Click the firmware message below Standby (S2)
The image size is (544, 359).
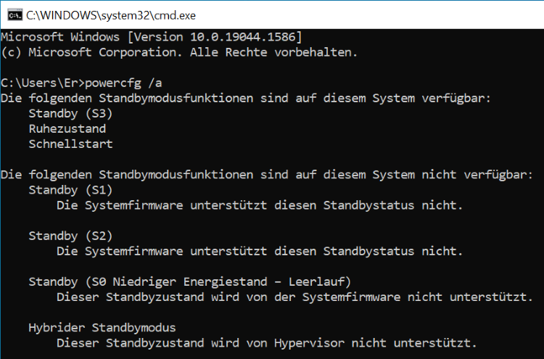259,251
